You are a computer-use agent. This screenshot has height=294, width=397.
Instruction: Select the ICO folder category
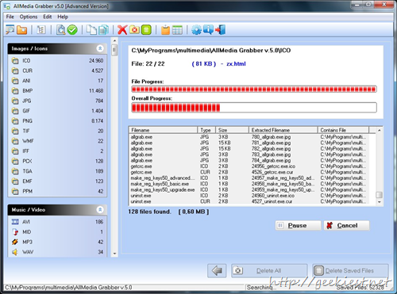(x=57, y=61)
